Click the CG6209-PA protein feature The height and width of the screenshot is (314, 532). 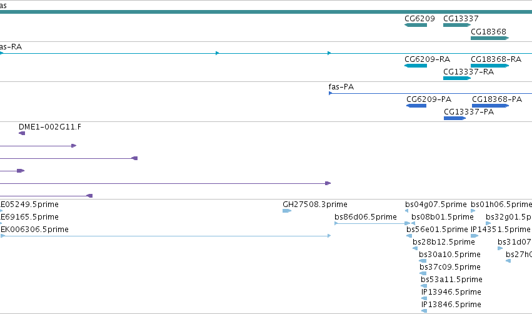416,106
